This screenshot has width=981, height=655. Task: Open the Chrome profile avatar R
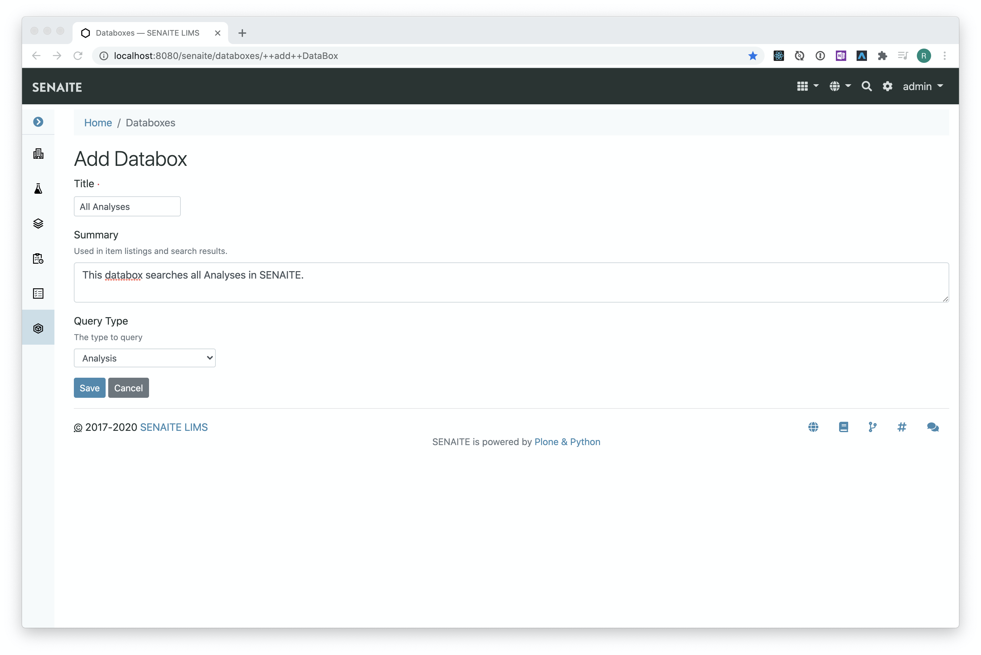(x=924, y=56)
